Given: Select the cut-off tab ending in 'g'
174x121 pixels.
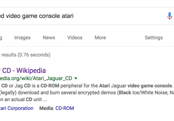Looking at the screenshot, I should coord(1,38).
